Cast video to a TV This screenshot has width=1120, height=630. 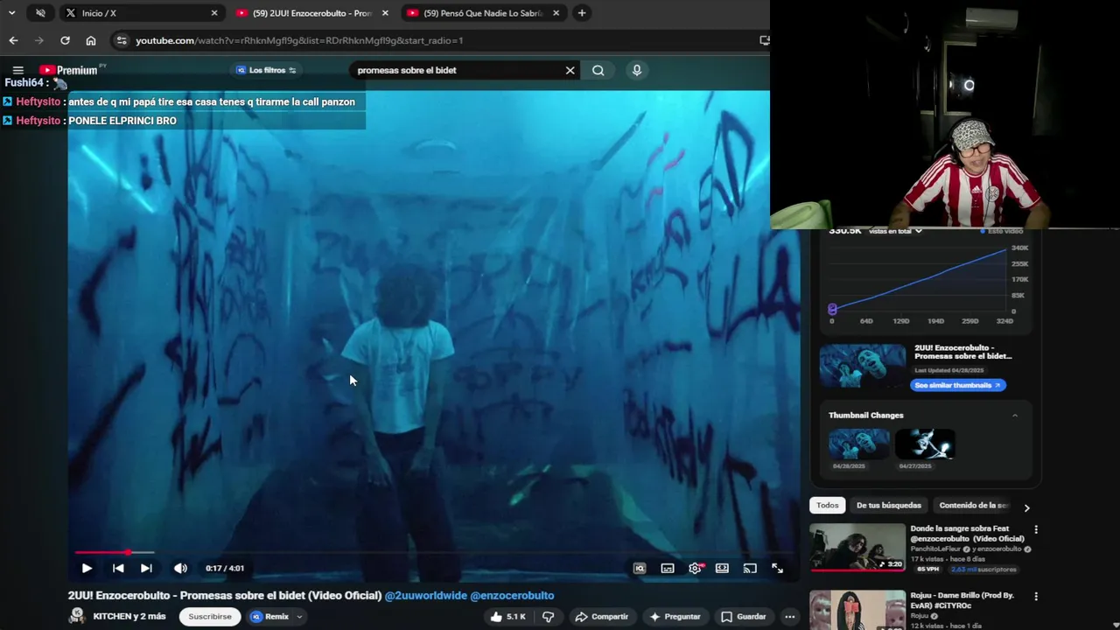(750, 568)
